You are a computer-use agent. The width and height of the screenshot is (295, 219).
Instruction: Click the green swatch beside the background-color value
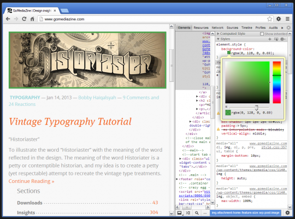(x=229, y=53)
